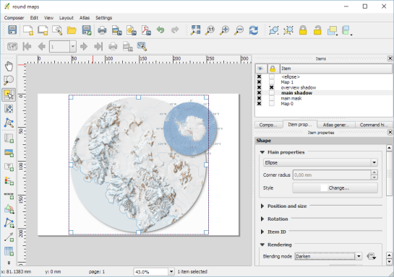Toggle visibility of Map 0
Image resolution: width=394 pixels, height=277 pixels.
tap(259, 104)
